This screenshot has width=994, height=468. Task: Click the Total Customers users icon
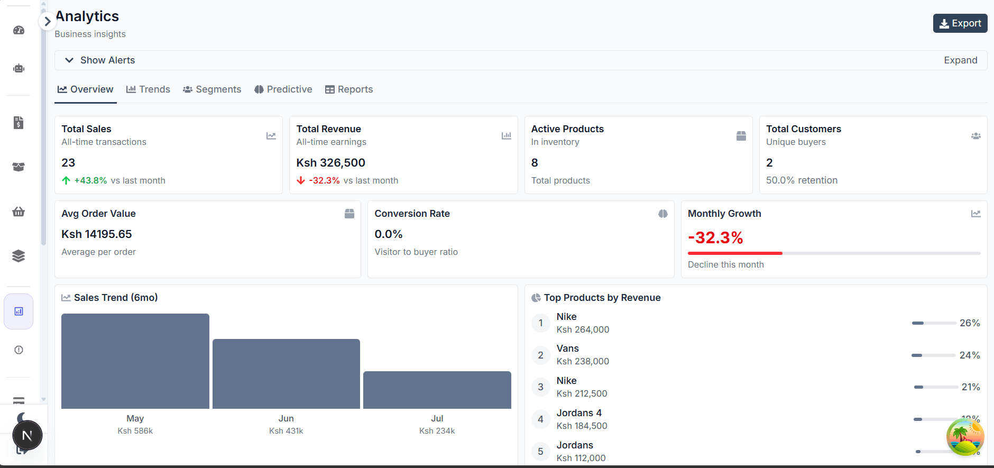pyautogui.click(x=976, y=136)
